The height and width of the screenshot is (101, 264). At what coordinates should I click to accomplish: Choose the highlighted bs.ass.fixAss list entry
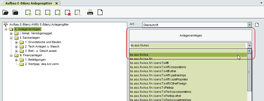point(188,55)
